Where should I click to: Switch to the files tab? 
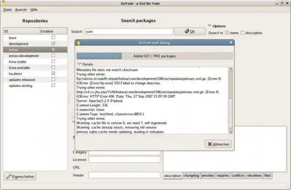[x=267, y=176]
